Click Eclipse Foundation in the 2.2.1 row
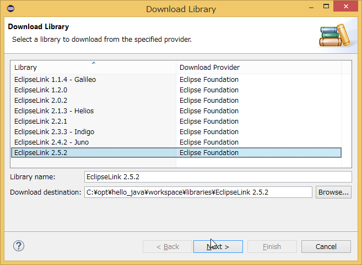This screenshot has width=362, height=265. (x=209, y=121)
